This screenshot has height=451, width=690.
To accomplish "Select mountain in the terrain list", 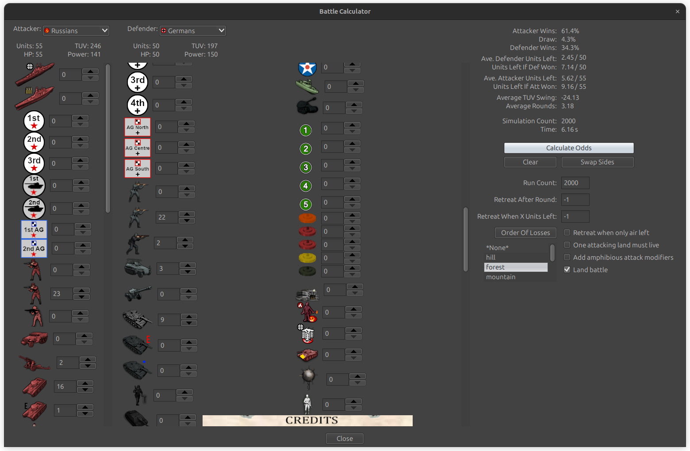I will click(501, 277).
